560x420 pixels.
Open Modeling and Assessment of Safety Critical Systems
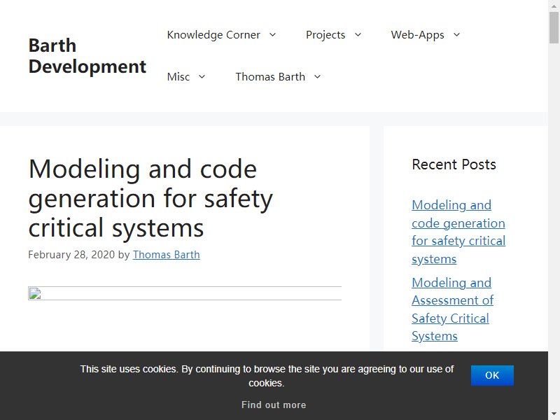click(x=452, y=309)
